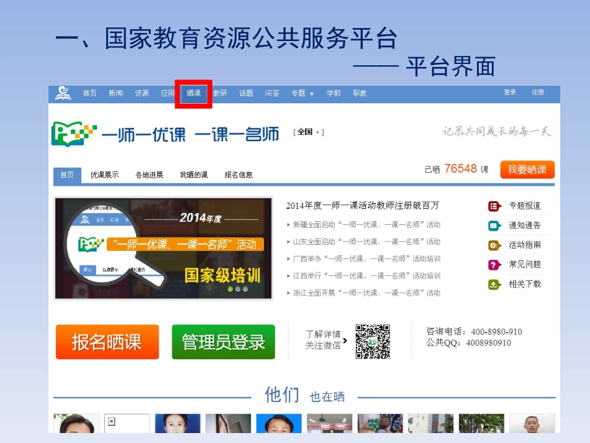Image resolution: width=590 pixels, height=443 pixels.
Task: Switch to the 优课展示 tab
Action: coord(104,175)
